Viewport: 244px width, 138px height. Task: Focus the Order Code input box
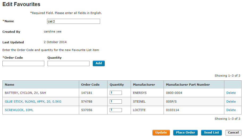point(23,63)
